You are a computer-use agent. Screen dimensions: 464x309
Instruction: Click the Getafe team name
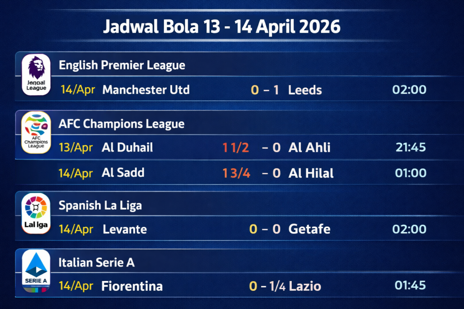(x=309, y=229)
